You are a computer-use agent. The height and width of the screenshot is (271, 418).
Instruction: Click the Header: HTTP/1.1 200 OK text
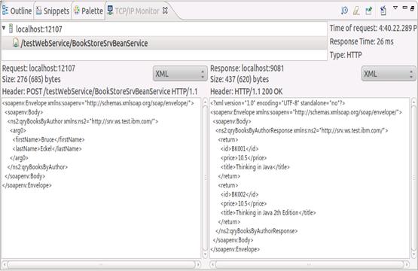[246, 91]
